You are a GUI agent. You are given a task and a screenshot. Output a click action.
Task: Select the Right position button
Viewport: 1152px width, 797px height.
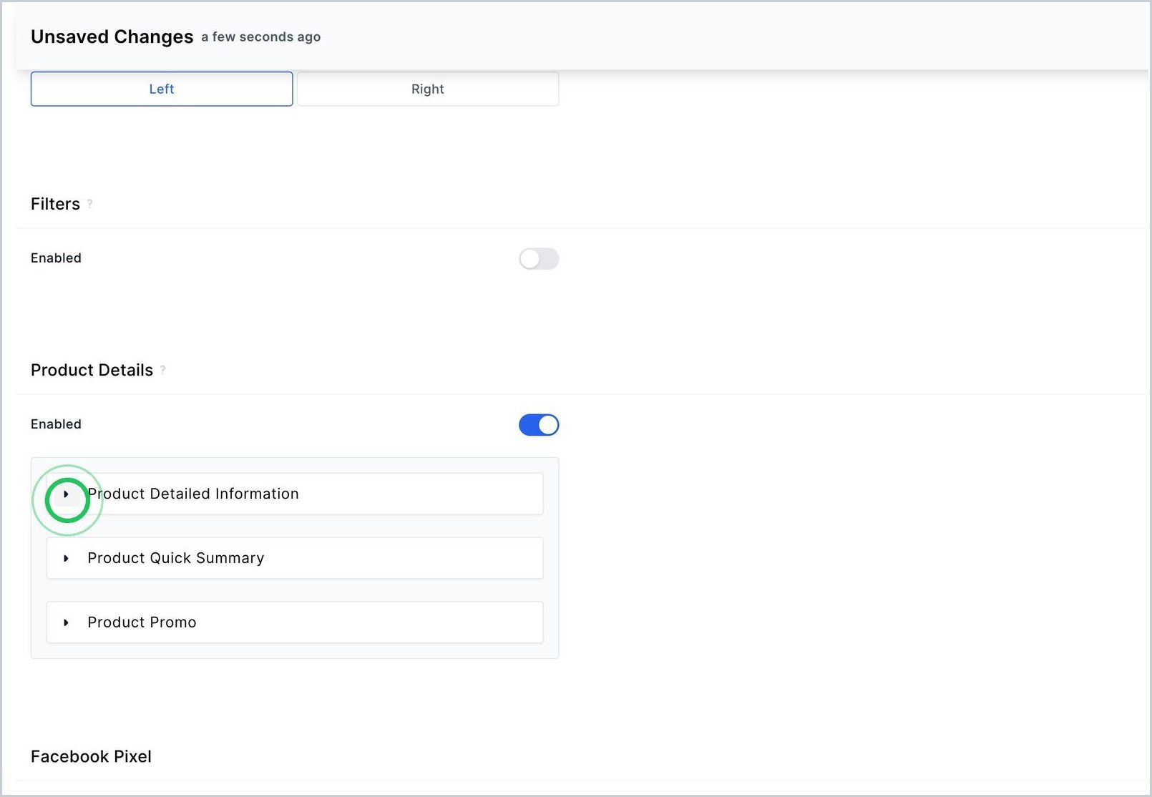click(x=428, y=89)
